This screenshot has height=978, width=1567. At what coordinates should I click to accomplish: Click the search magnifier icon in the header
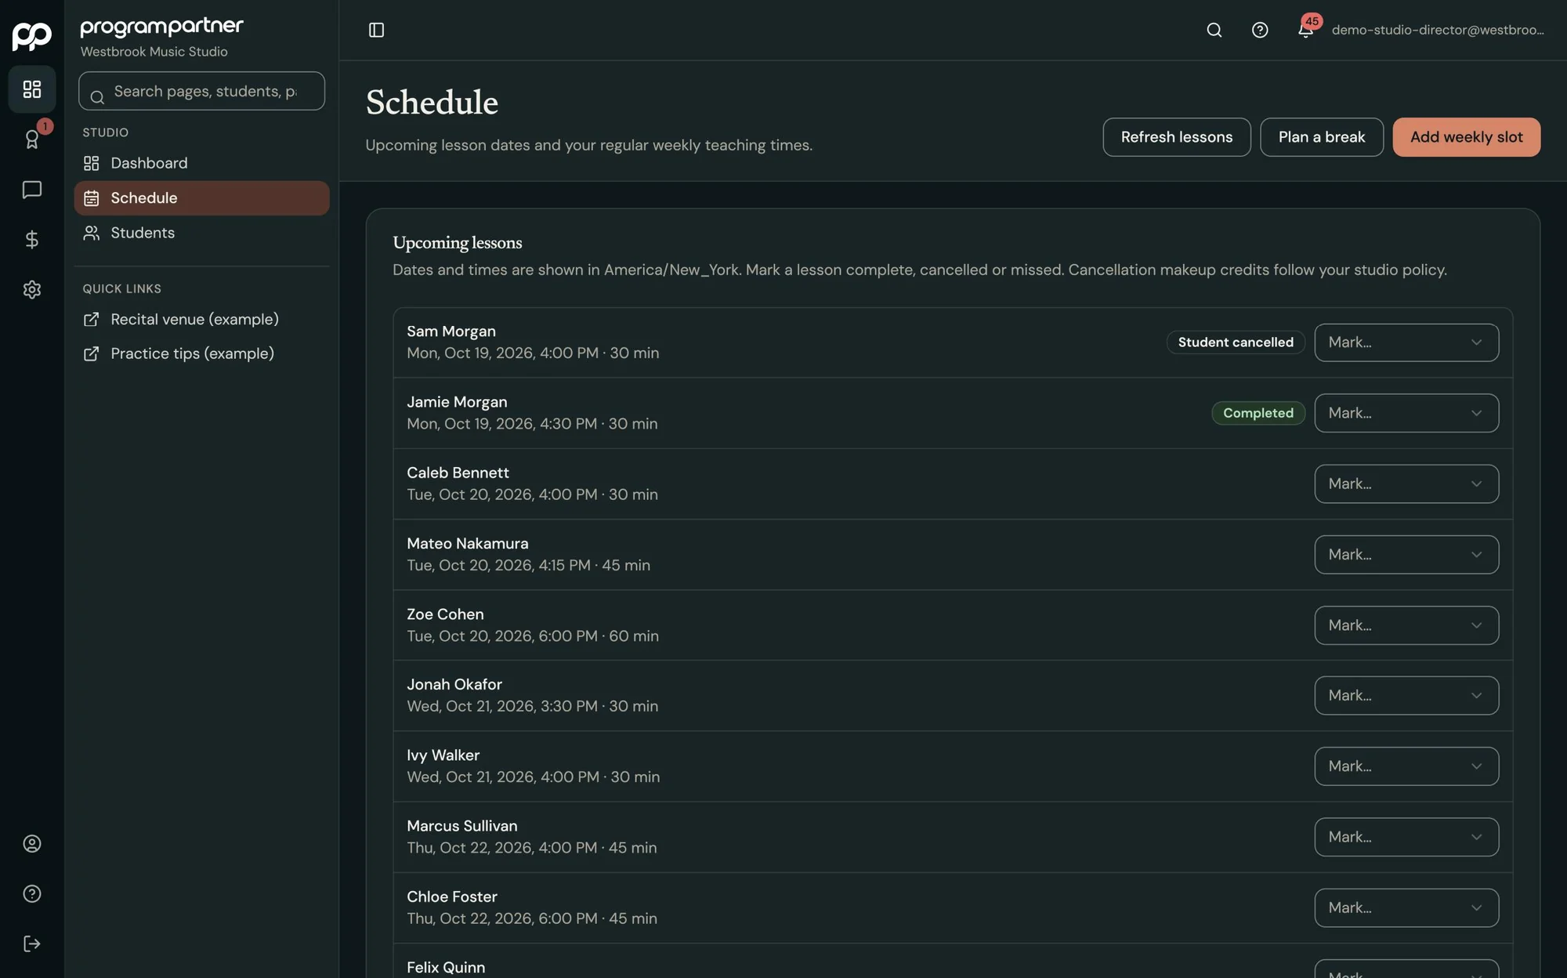point(1214,30)
